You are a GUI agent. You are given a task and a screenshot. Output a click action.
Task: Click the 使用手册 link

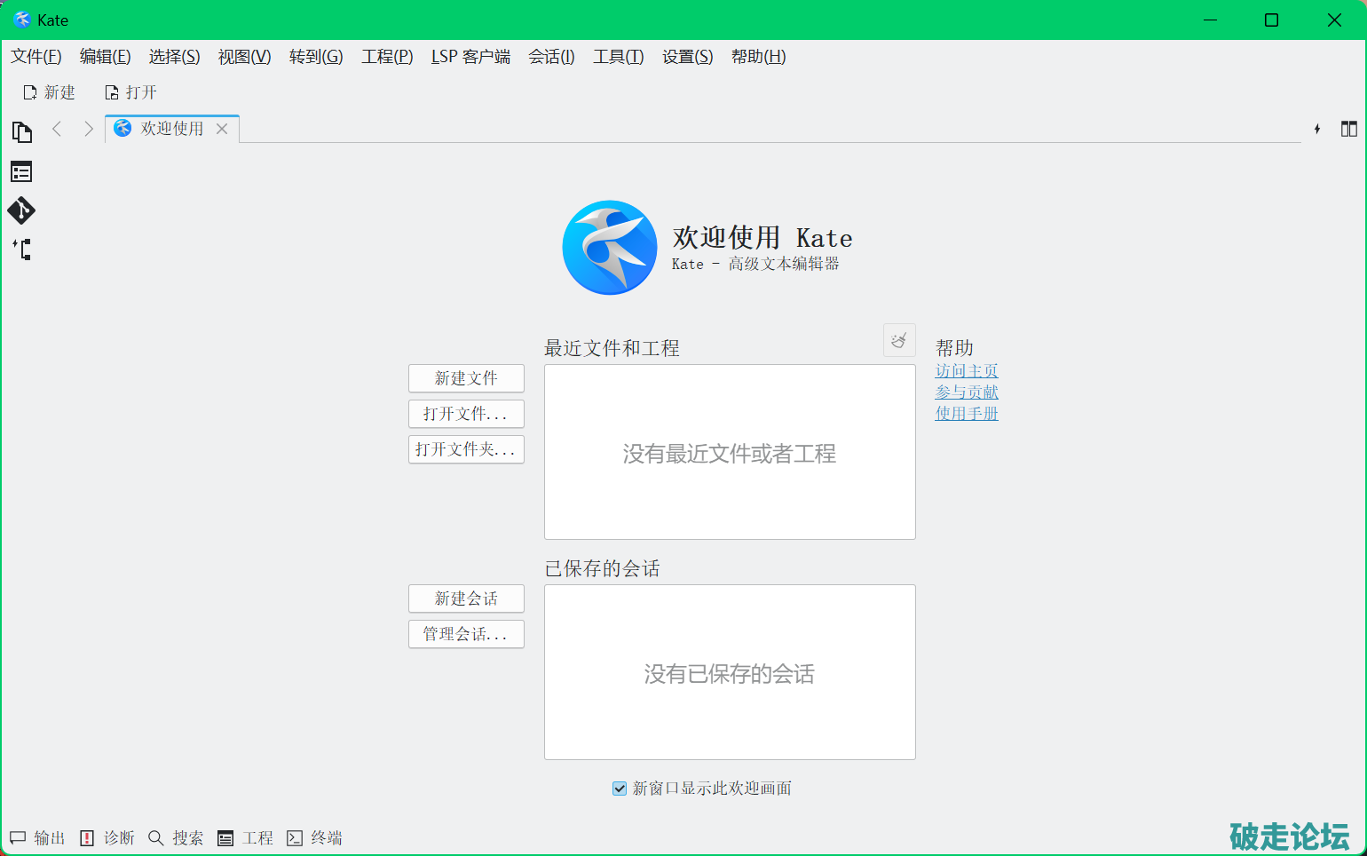966,414
